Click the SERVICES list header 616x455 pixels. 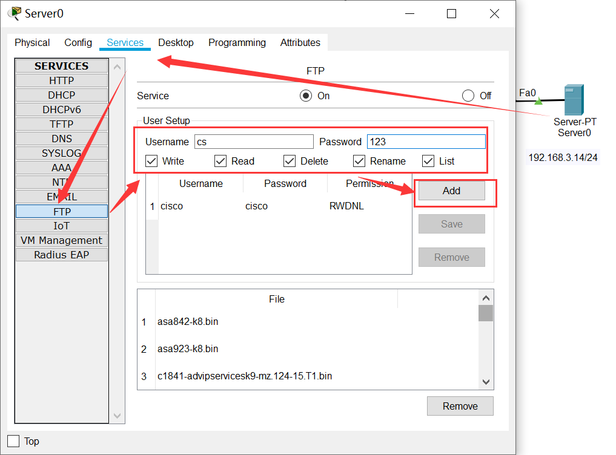click(x=62, y=66)
